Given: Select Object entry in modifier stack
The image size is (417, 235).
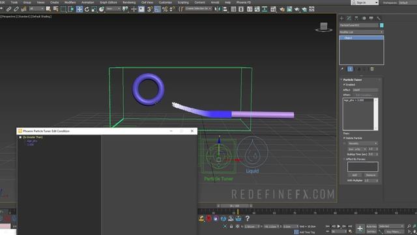Looking at the screenshot, I should coord(362,38).
